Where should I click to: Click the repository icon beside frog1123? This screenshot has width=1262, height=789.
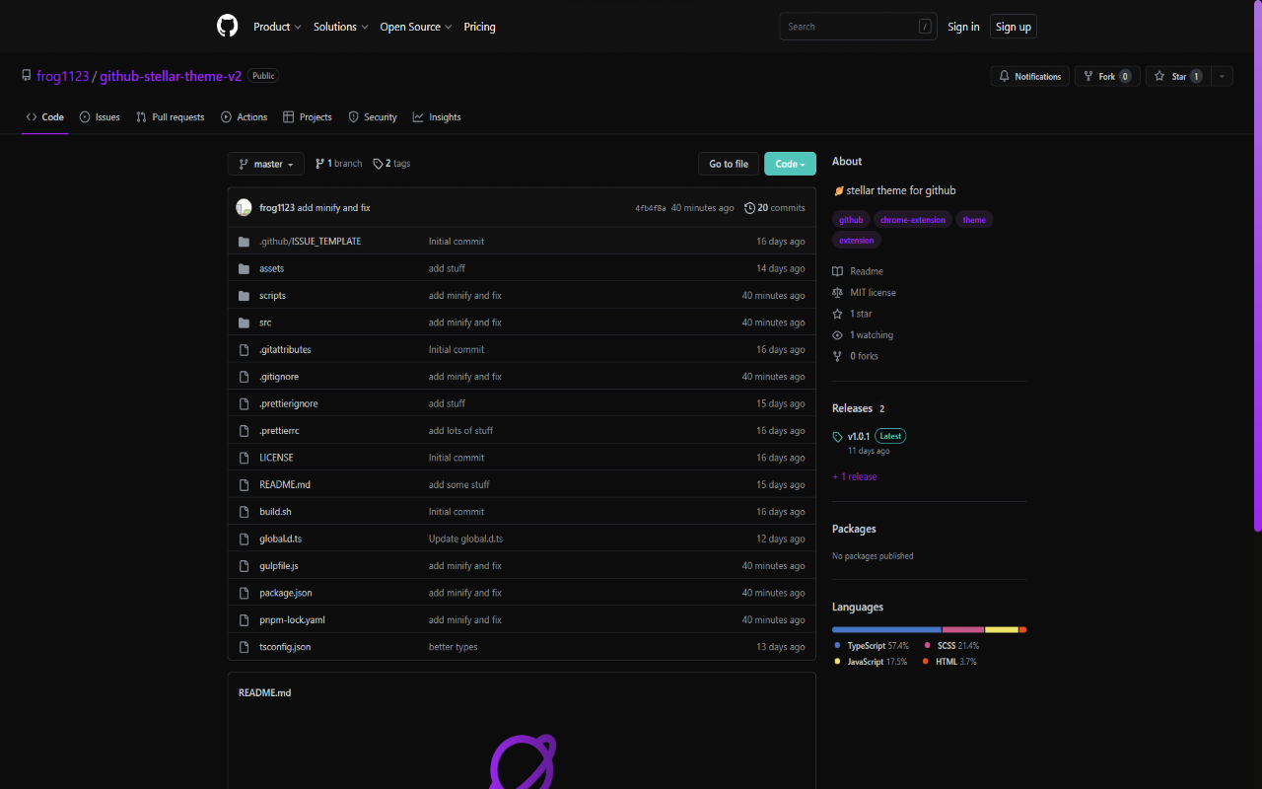tap(27, 76)
